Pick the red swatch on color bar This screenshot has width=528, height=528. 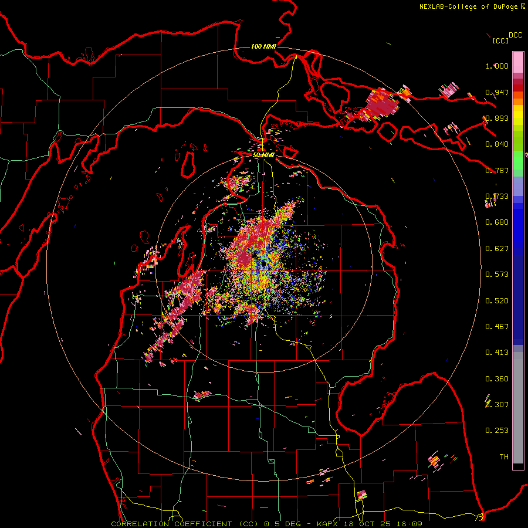point(518,88)
